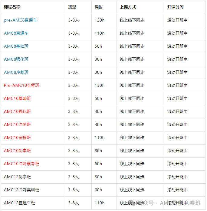Select the AMC12优享班 course name
The width and height of the screenshot is (207, 211).
(17, 177)
